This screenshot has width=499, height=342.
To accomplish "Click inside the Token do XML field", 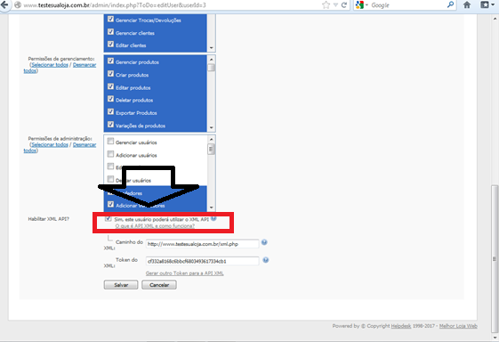I will (203, 261).
